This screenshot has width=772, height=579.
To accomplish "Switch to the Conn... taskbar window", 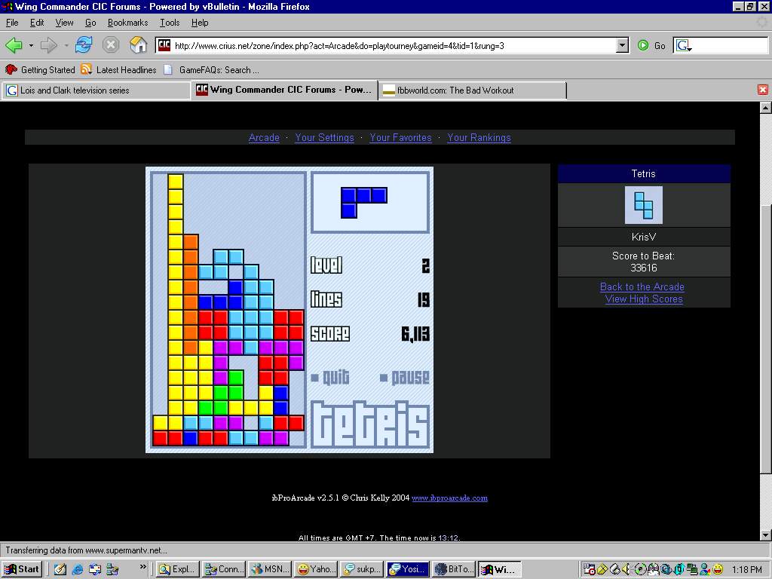I will (224, 569).
